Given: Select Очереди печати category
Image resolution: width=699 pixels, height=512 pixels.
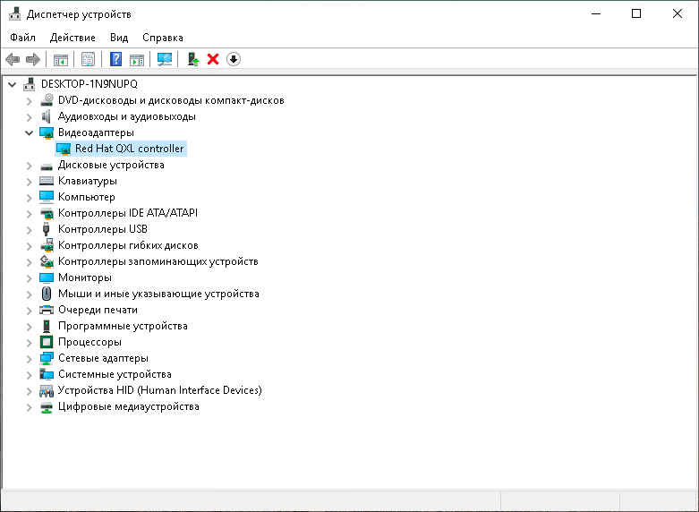Looking at the screenshot, I should point(98,310).
